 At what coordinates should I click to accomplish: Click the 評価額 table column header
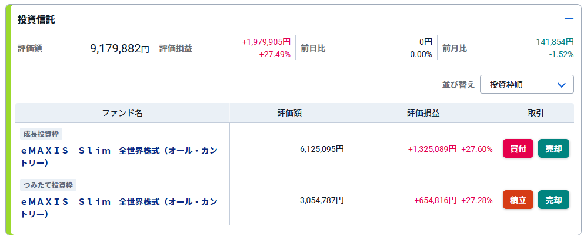click(x=289, y=113)
